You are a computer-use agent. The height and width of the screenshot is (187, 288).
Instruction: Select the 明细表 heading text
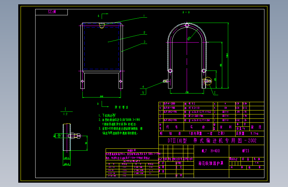[170, 133]
